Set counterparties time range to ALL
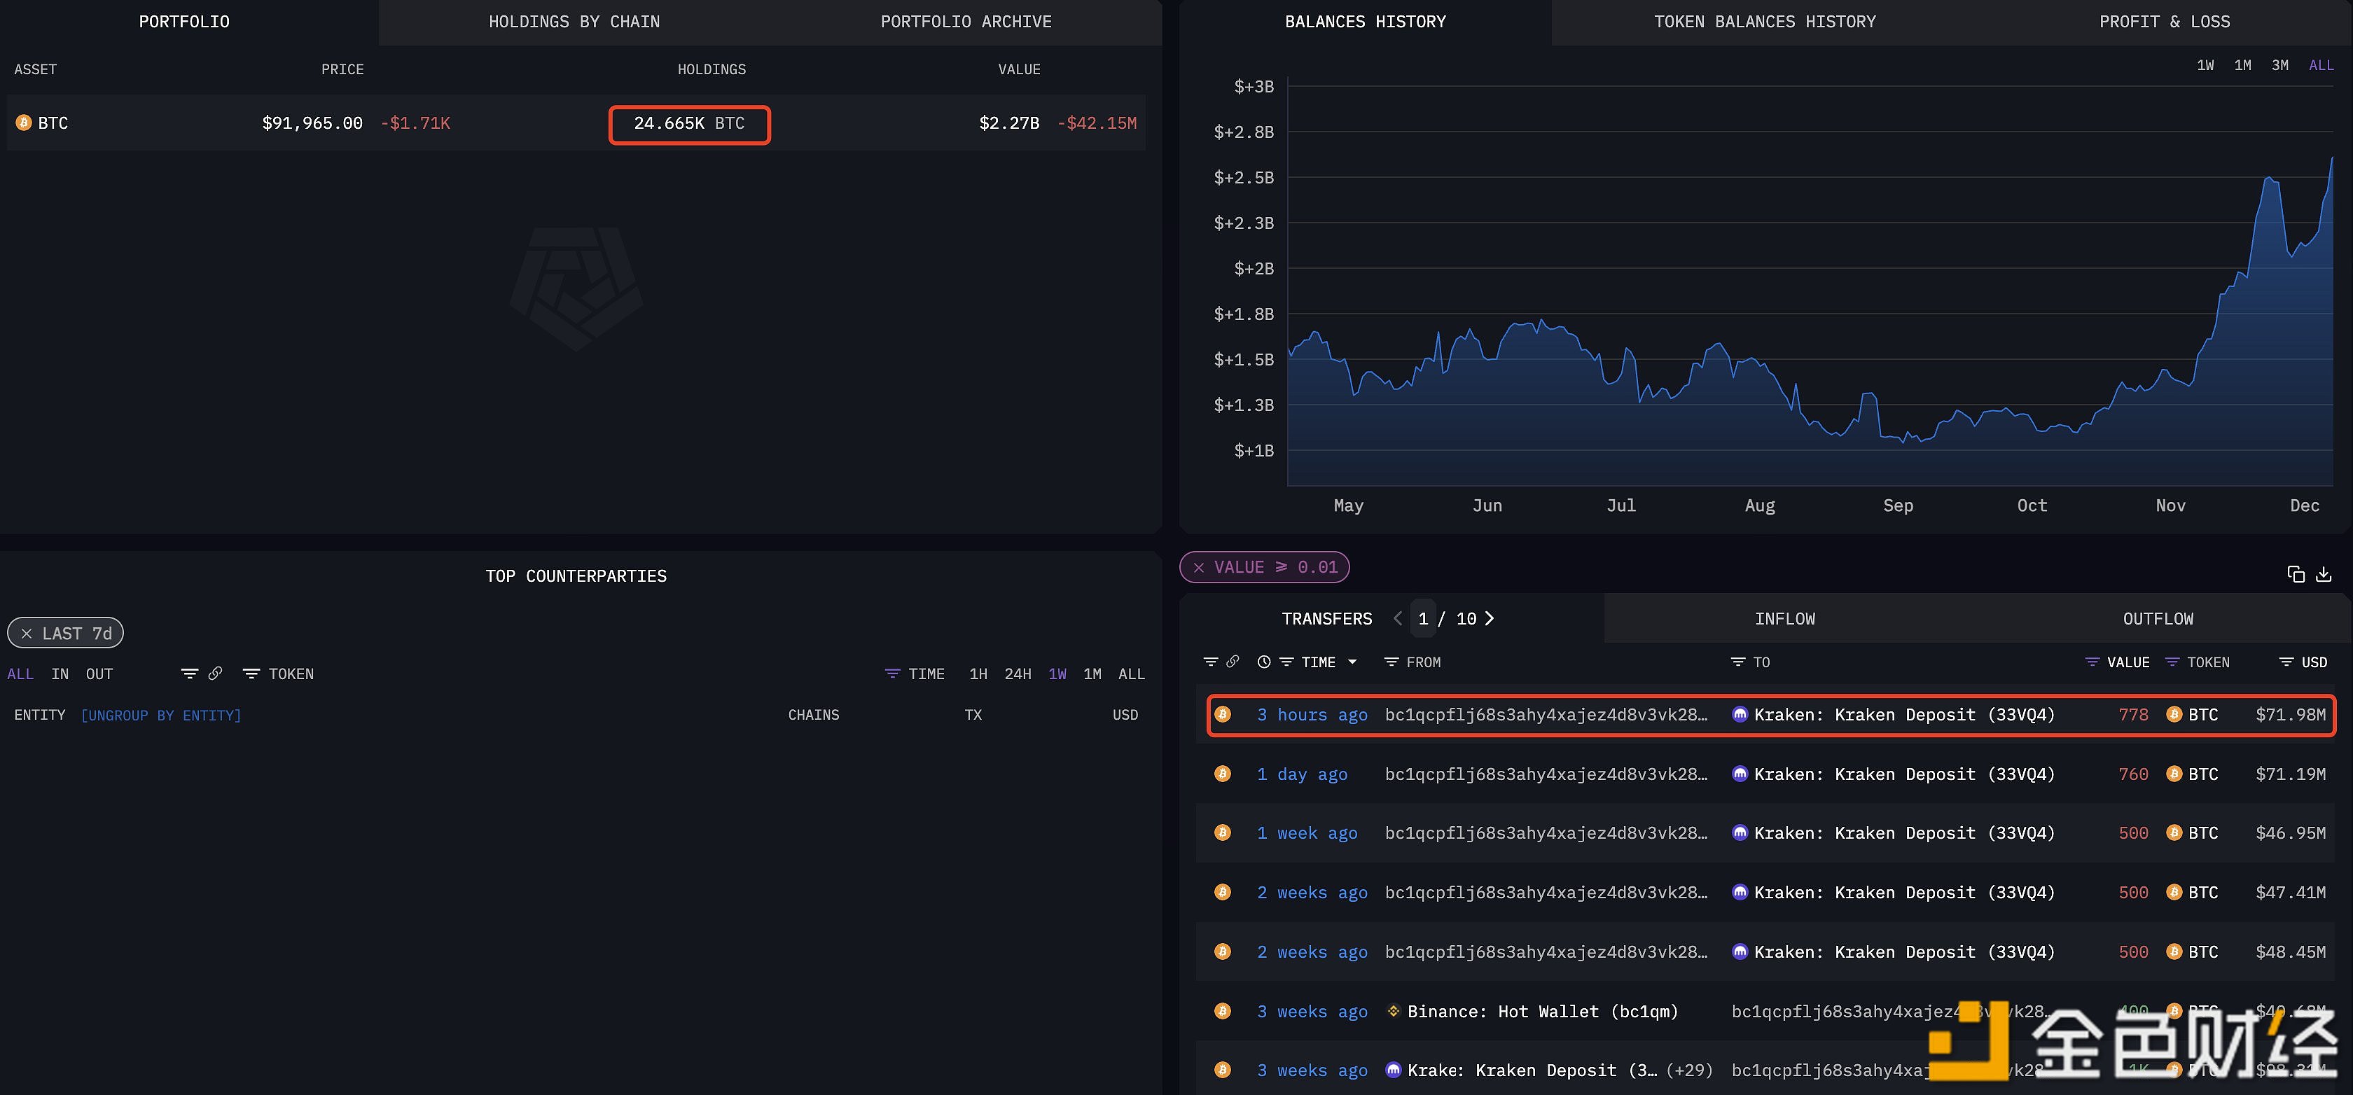This screenshot has width=2353, height=1095. [x=1132, y=674]
